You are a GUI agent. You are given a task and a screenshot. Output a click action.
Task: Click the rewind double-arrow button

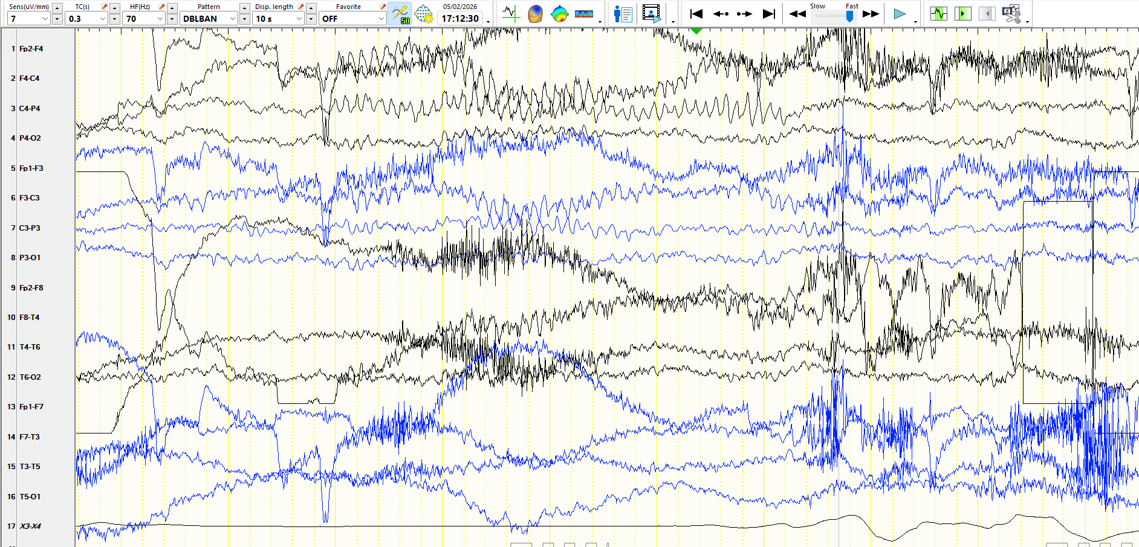click(797, 13)
